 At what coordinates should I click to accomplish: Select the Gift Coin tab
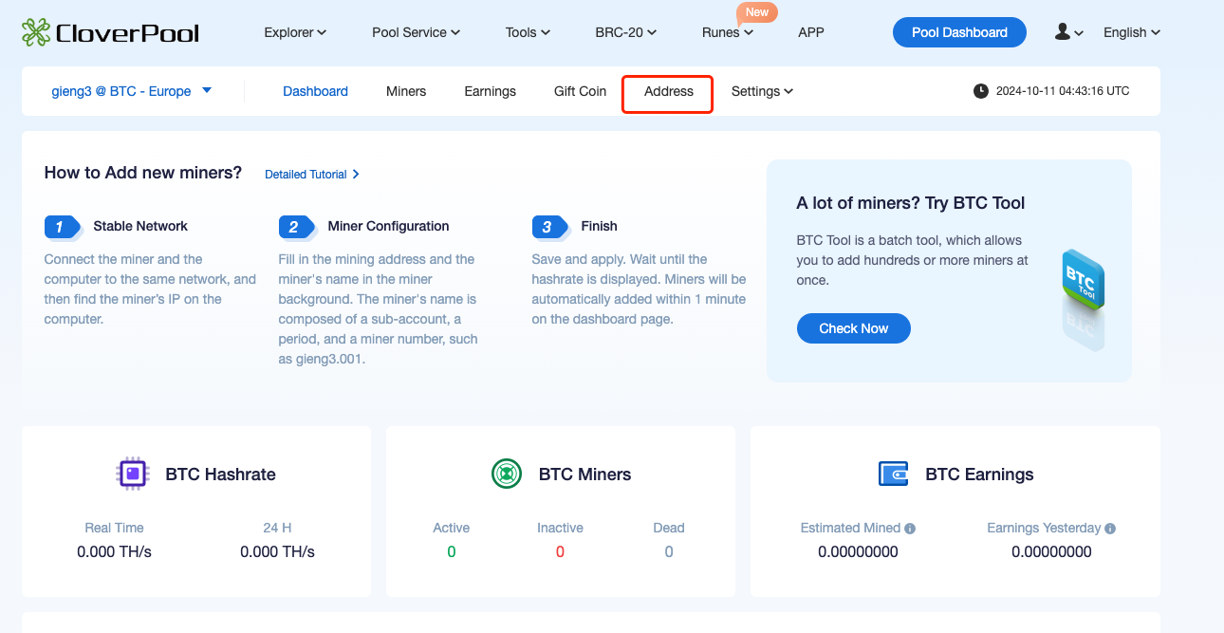click(x=580, y=90)
